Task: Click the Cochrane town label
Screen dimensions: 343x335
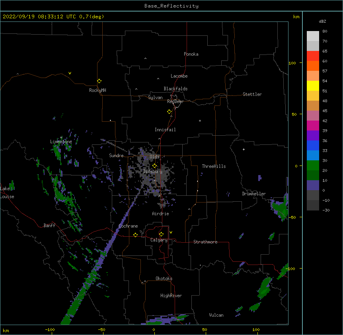Action: (x=128, y=226)
